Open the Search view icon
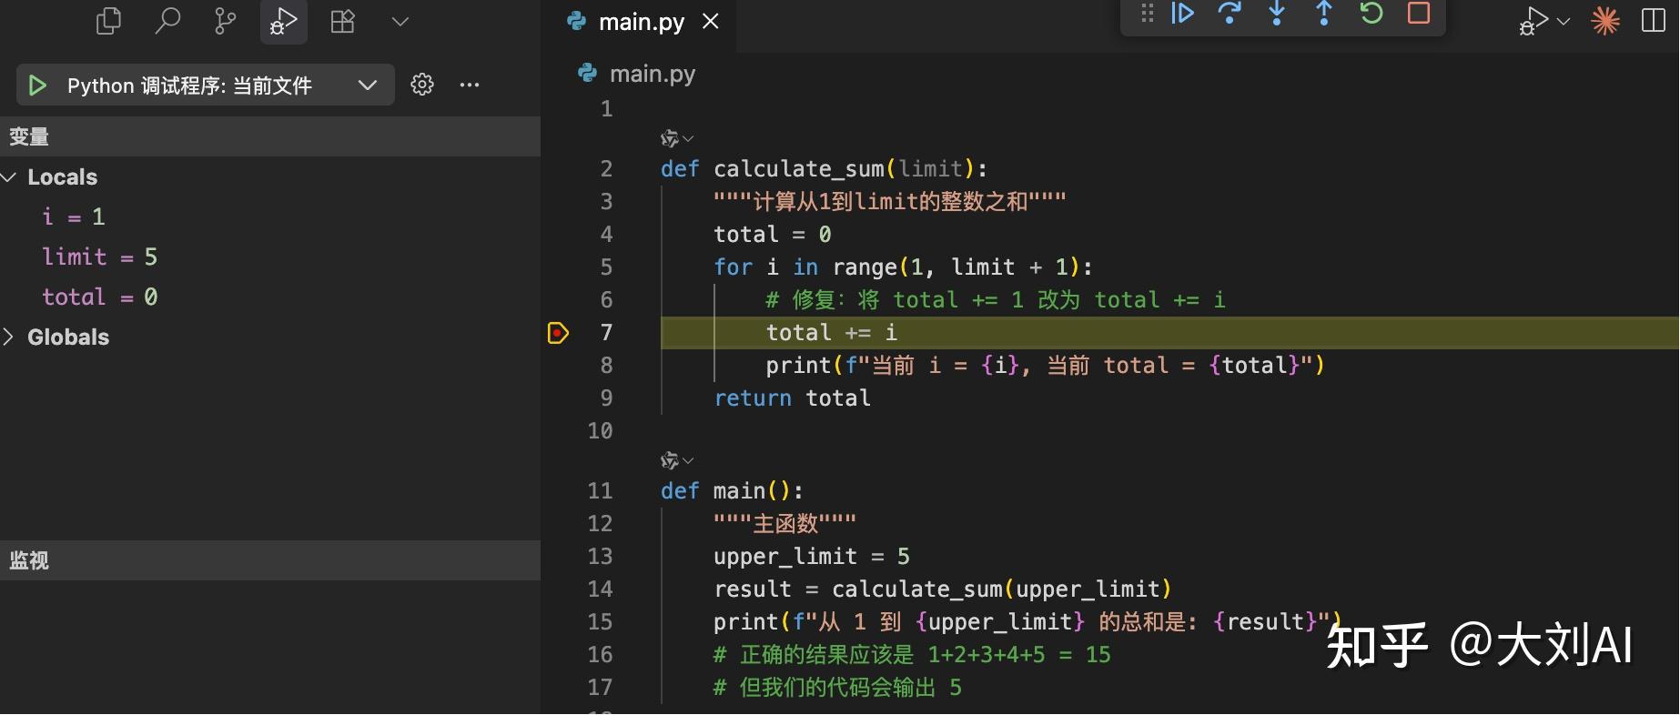 167,21
